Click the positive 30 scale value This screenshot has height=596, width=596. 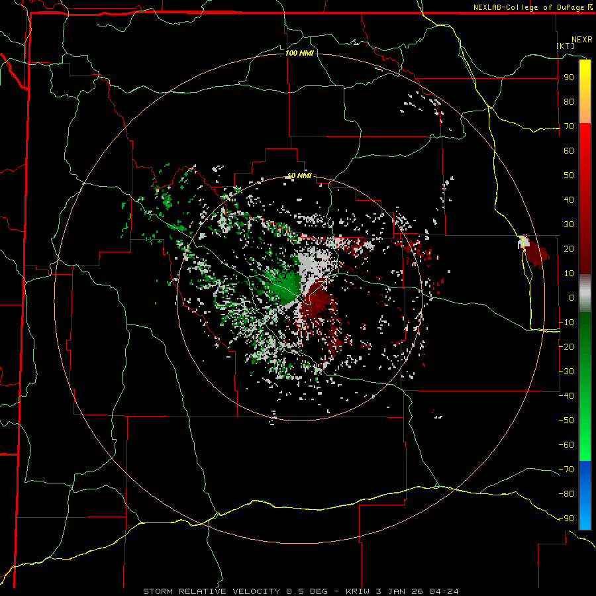click(x=569, y=224)
